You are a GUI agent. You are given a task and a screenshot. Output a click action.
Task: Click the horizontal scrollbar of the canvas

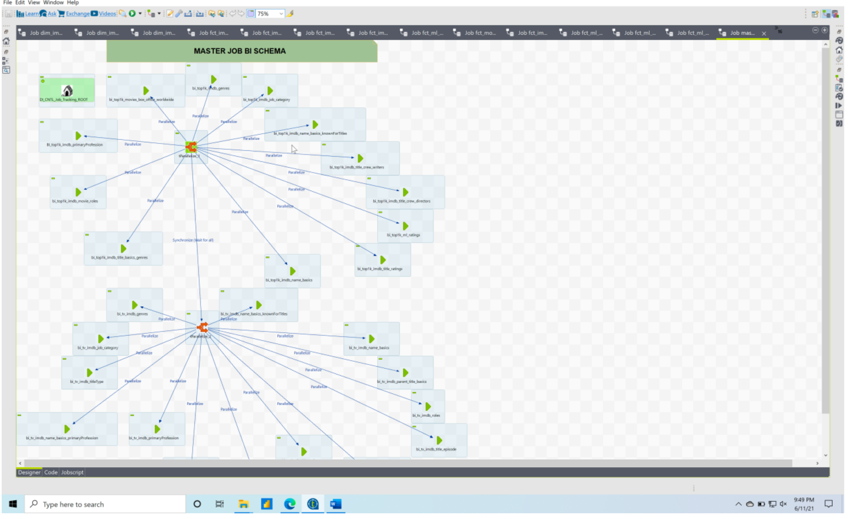point(408,464)
